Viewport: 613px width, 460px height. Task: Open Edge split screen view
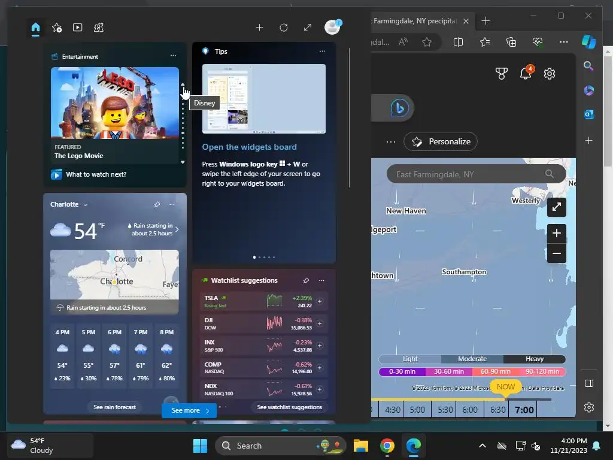(x=458, y=42)
